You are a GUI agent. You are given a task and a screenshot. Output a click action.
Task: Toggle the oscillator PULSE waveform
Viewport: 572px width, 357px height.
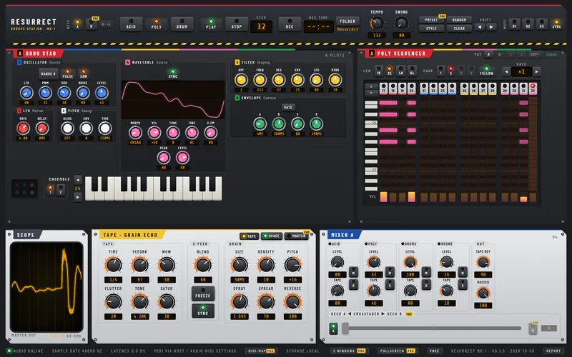pos(67,74)
